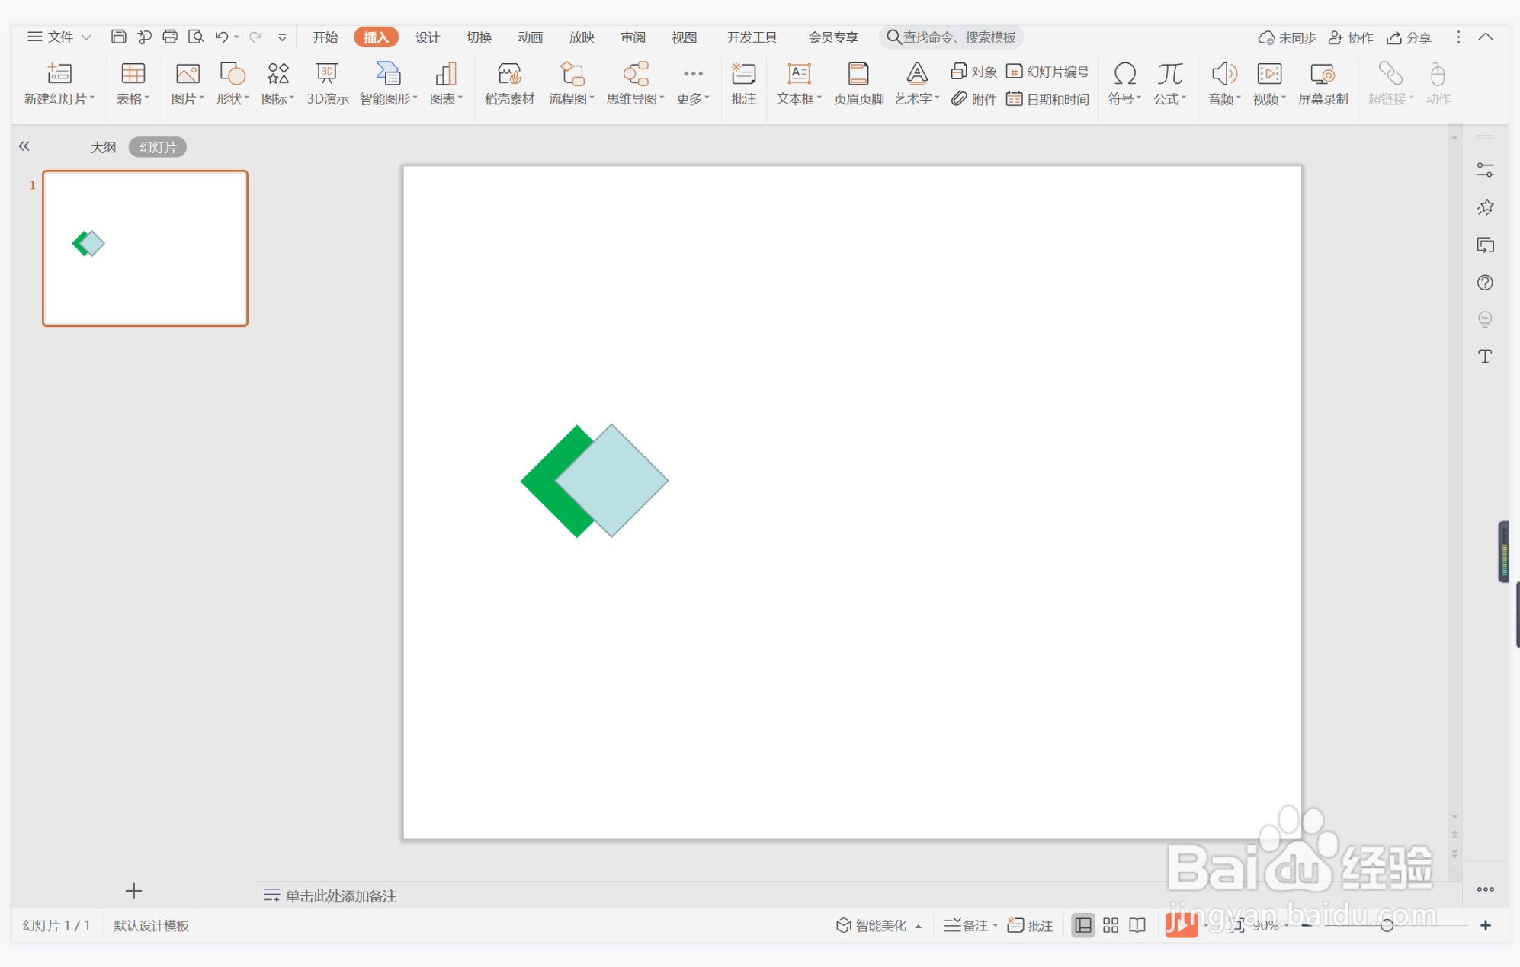Switch to slide sorter grid view
This screenshot has height=967, width=1520.
[1111, 925]
